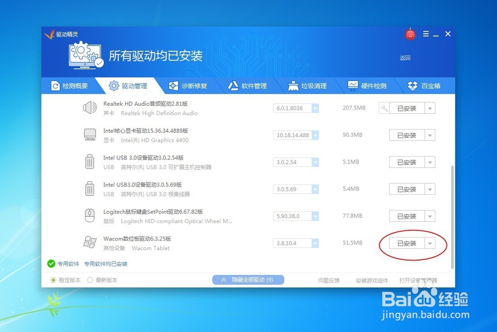Open the 打开设备管理器 link
The width and height of the screenshot is (497, 332).
(418, 280)
